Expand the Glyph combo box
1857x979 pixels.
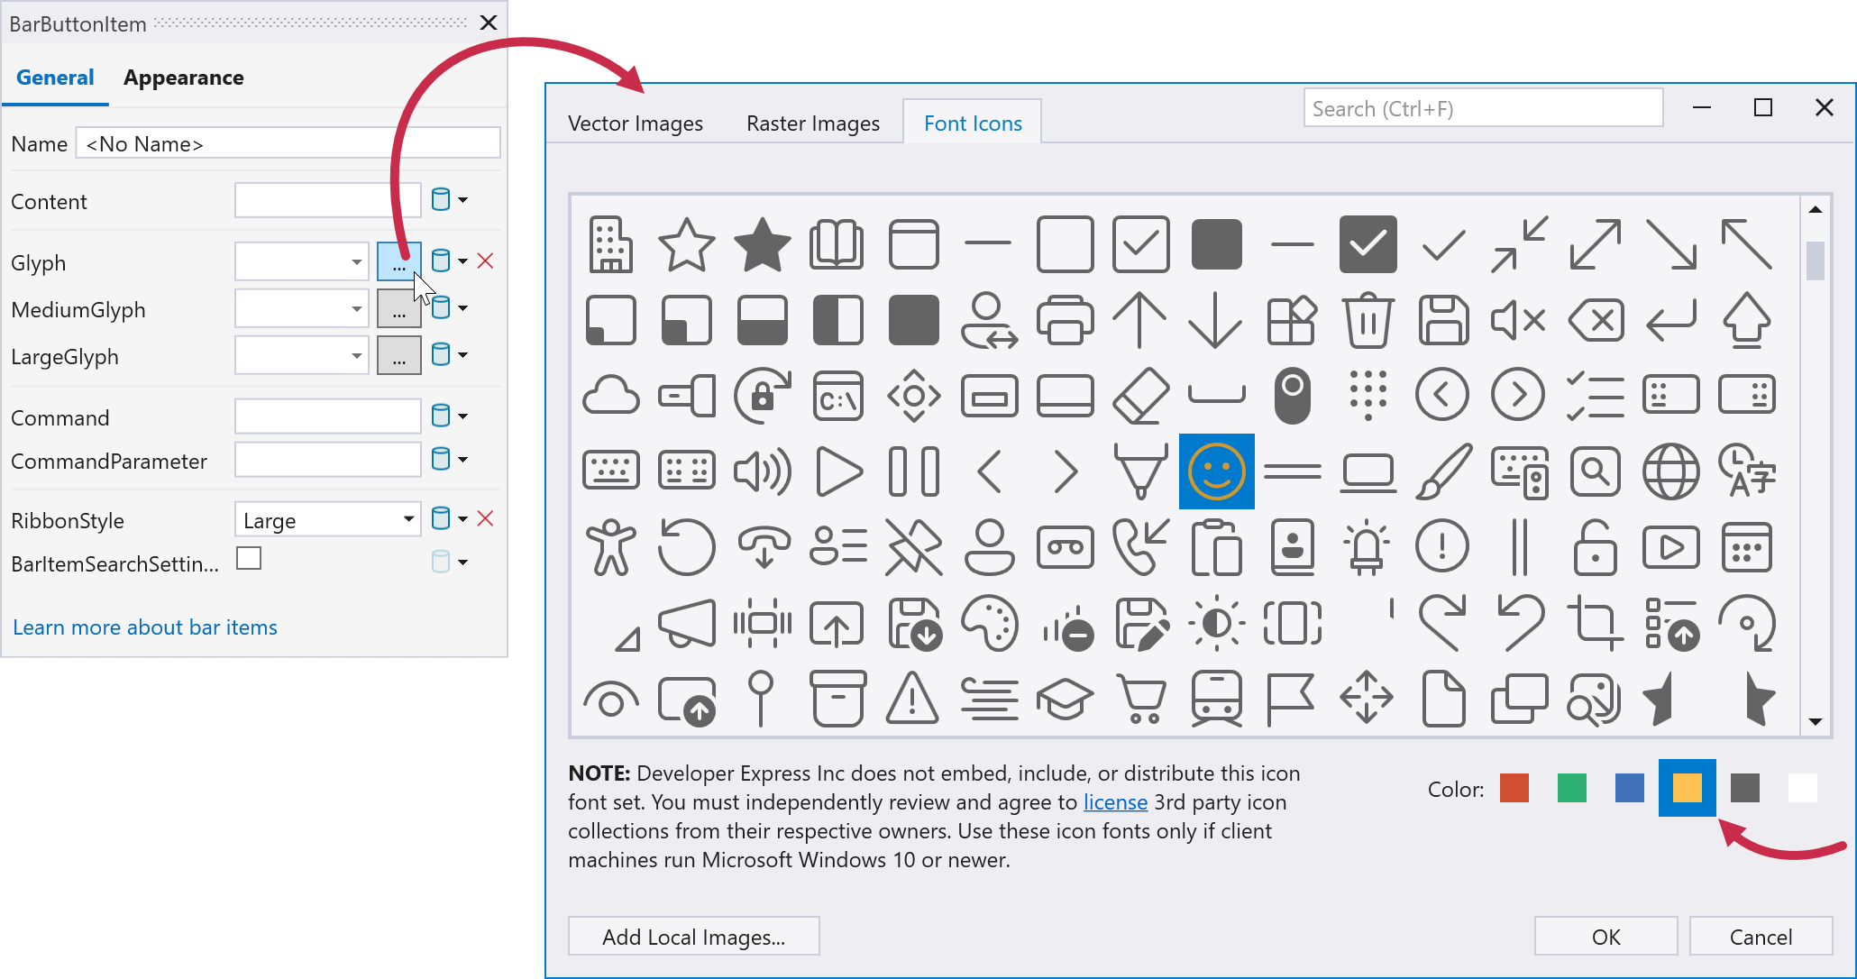tap(357, 262)
